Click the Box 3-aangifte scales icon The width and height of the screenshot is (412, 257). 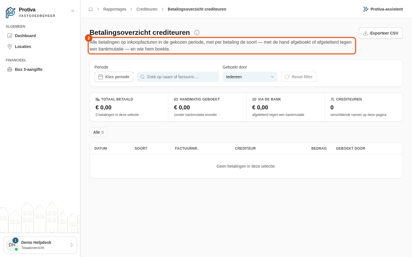click(10, 69)
